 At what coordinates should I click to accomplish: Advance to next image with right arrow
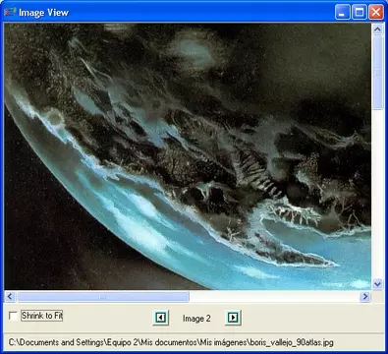tap(233, 318)
